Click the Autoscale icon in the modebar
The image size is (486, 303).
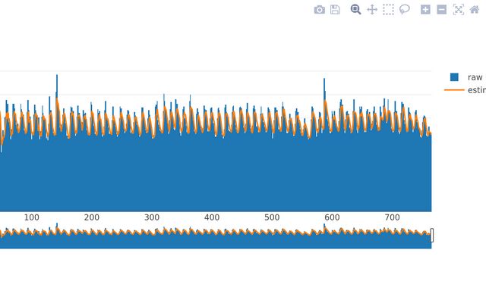click(x=458, y=10)
